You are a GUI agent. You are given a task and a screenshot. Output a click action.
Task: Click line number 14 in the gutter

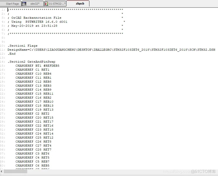tap(3, 62)
